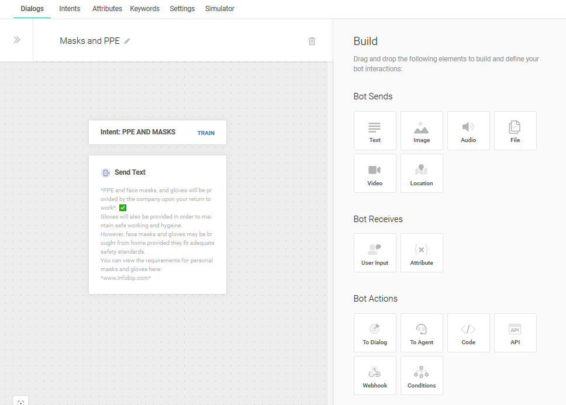This screenshot has width=566, height=405.
Task: Edit the Masks and PPE dialog name
Action: click(x=127, y=41)
